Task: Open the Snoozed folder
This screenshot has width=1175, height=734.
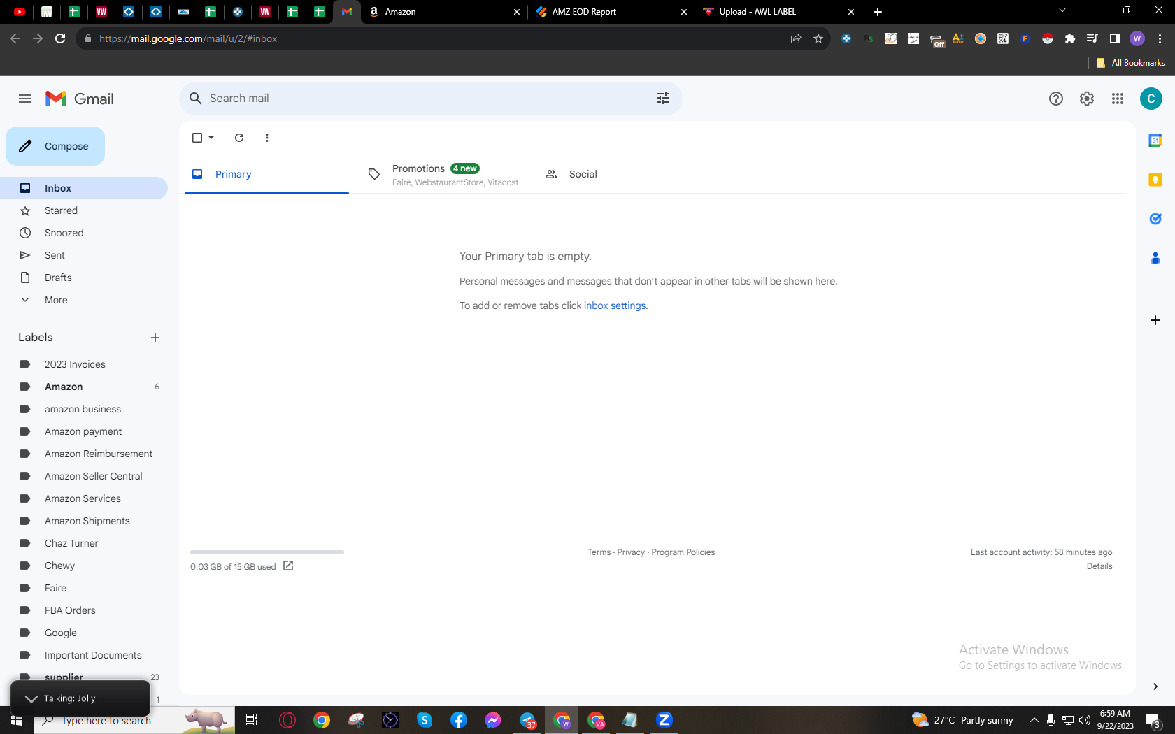Action: pyautogui.click(x=84, y=233)
